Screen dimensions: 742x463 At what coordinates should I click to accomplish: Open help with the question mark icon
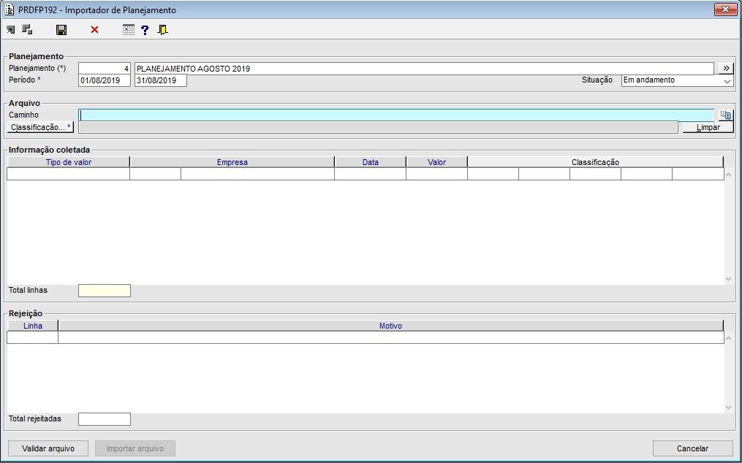[x=145, y=30]
